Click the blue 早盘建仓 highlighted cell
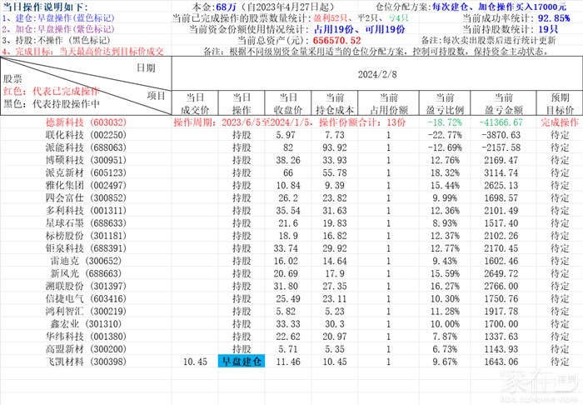This screenshot has width=583, height=405. (x=241, y=361)
